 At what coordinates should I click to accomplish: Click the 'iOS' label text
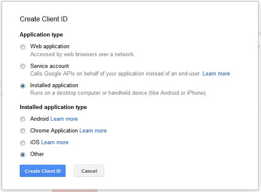[34, 142]
